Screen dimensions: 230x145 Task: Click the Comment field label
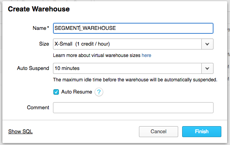coord(38,107)
